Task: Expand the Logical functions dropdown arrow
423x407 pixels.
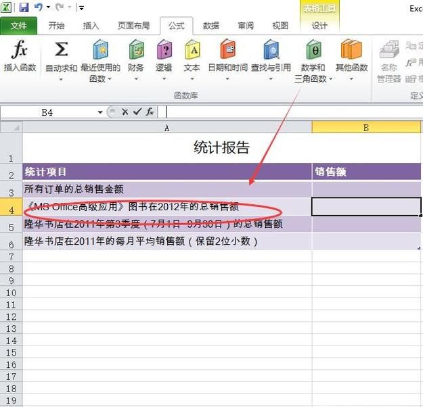Action: coord(164,79)
